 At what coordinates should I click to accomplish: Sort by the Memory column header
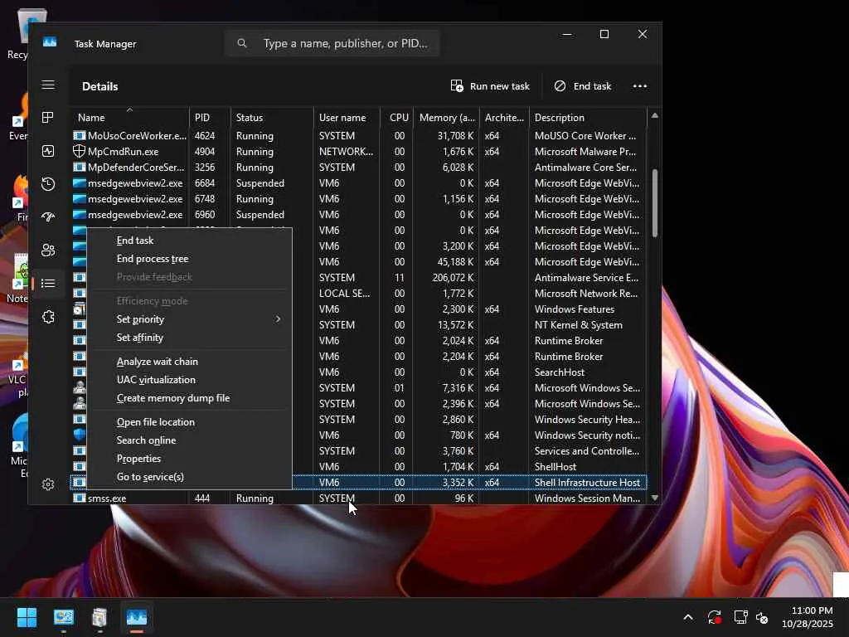(447, 118)
